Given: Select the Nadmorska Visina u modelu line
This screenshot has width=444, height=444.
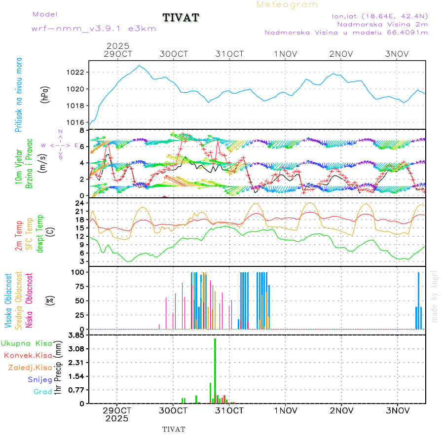Looking at the screenshot, I should [346, 33].
